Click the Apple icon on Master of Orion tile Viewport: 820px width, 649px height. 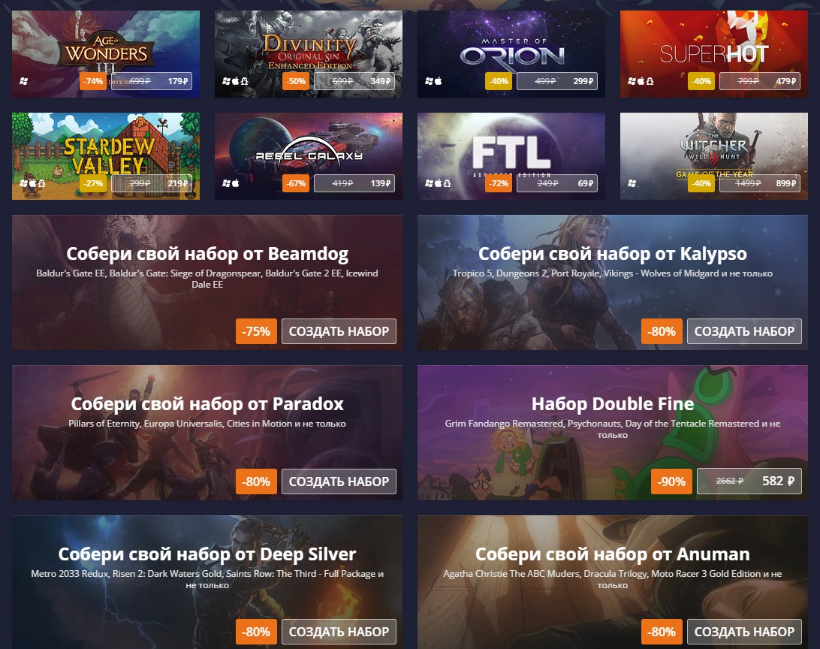coord(439,81)
